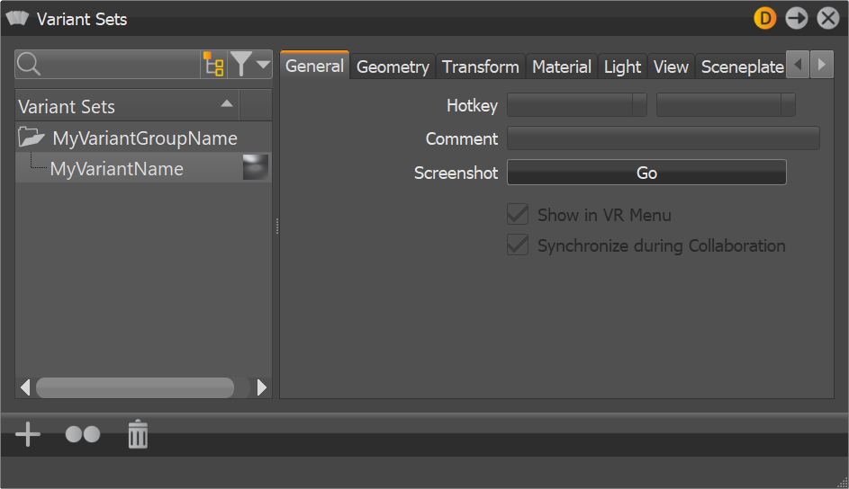Image resolution: width=849 pixels, height=489 pixels.
Task: Click the tree scrollbar right arrow
Action: [262, 387]
